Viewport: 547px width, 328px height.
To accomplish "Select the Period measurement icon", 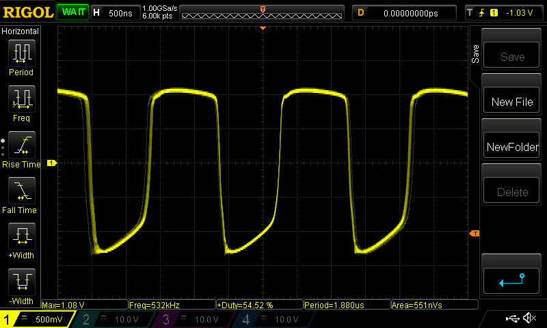I will coord(22,53).
